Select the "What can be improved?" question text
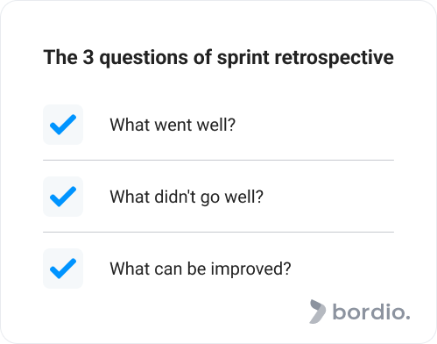The width and height of the screenshot is (437, 344). click(x=201, y=269)
